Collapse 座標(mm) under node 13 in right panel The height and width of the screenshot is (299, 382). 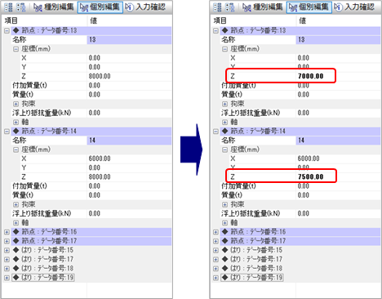point(224,49)
